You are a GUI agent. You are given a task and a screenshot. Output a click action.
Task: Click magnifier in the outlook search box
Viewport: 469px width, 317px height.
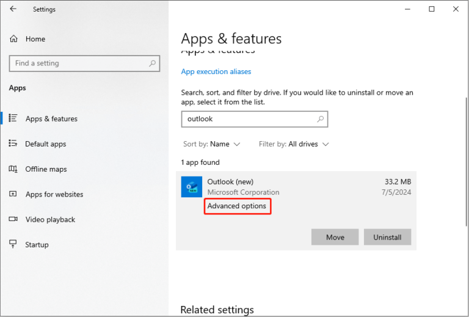321,118
